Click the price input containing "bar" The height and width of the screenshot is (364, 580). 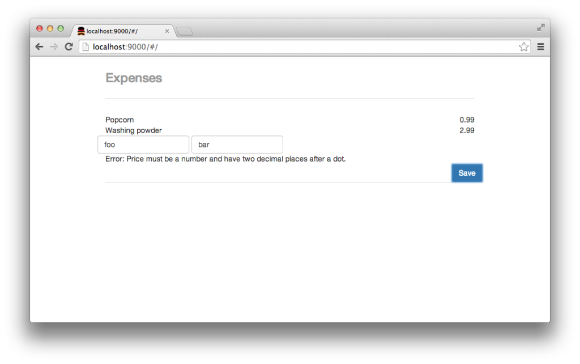coord(237,145)
